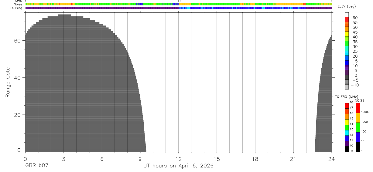
Task: Click the Range Gate y-axis title
Action: 8,83
